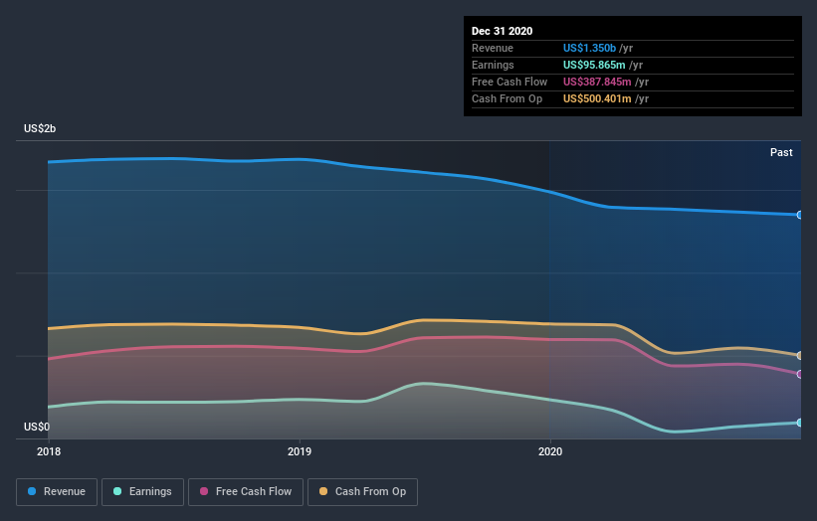817x521 pixels.
Task: Click the Free Cash Flow label in tooltip
Action: 510,82
